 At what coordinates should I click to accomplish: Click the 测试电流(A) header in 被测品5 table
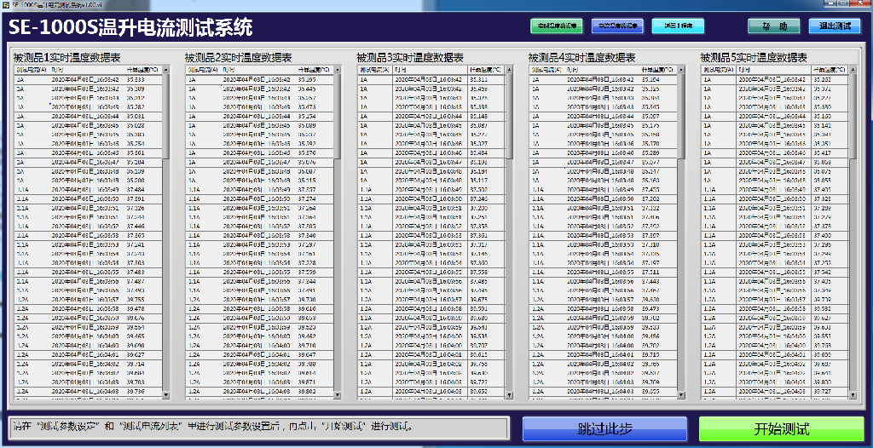point(716,70)
